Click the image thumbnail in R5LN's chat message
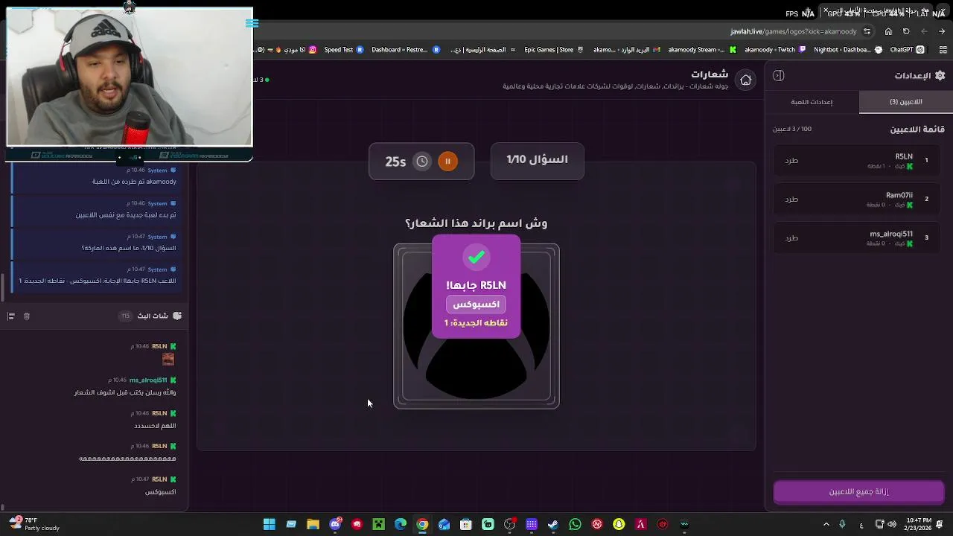The image size is (953, 536). pos(168,360)
